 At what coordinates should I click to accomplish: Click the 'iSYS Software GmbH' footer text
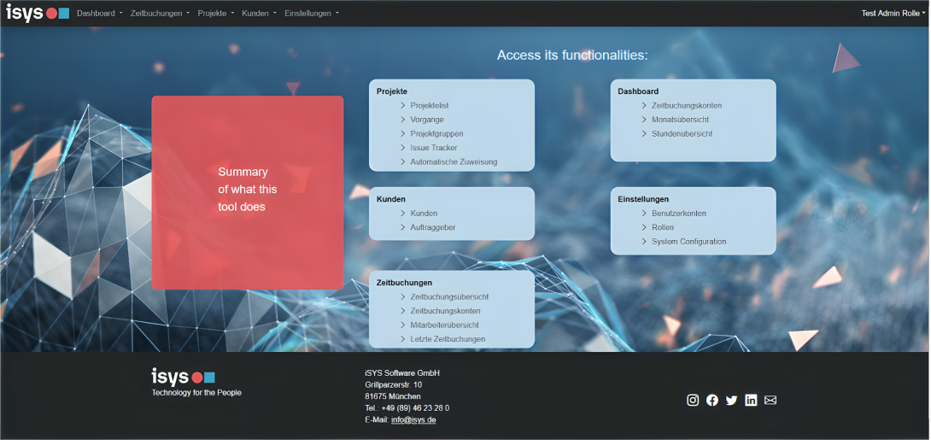click(x=402, y=373)
